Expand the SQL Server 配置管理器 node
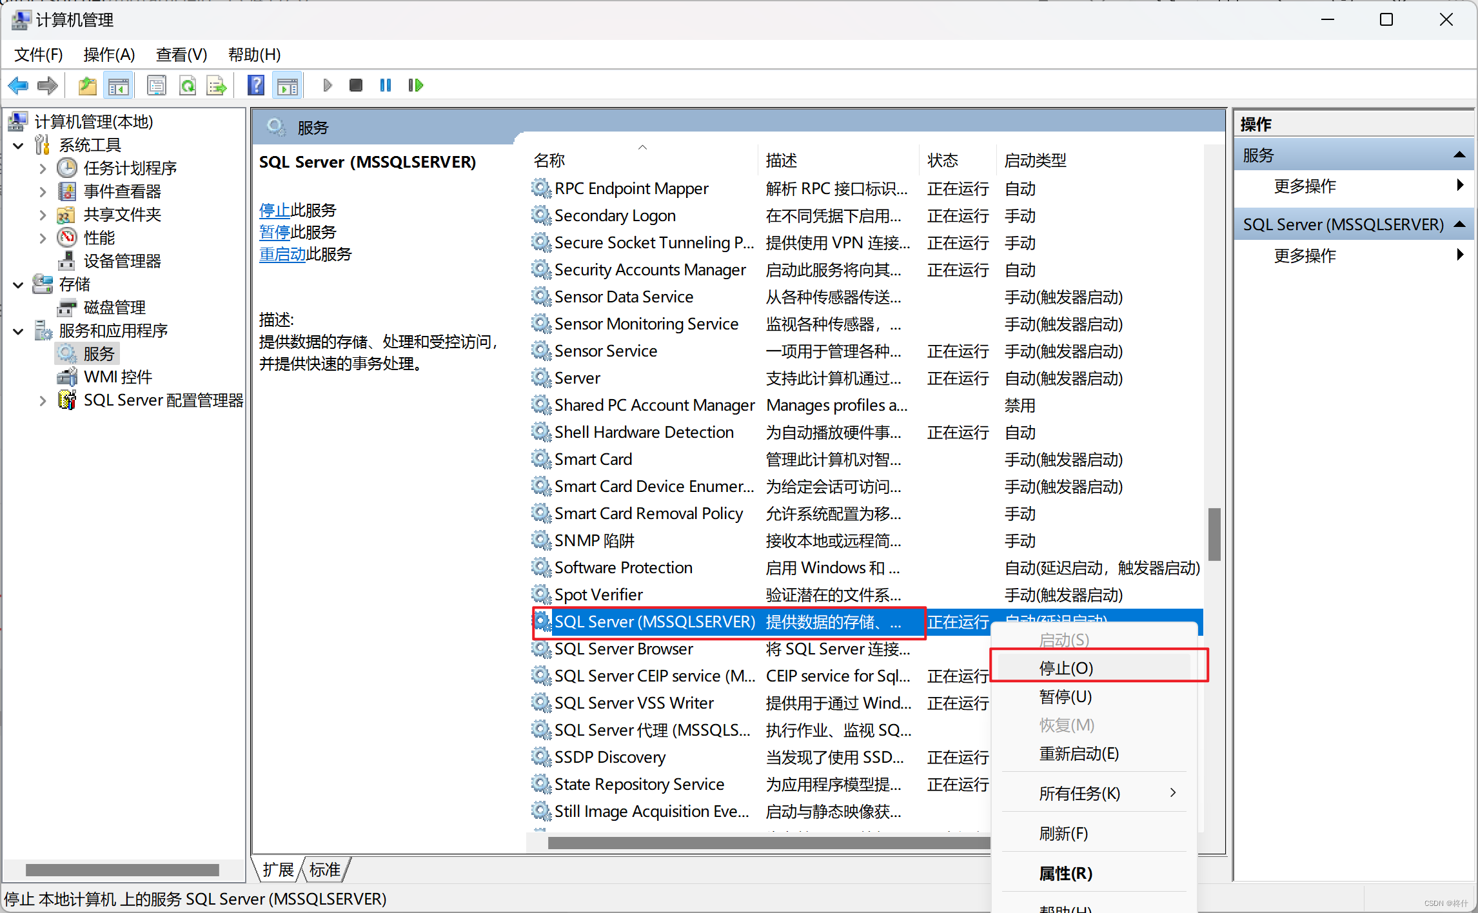Image resolution: width=1478 pixels, height=913 pixels. (x=43, y=400)
